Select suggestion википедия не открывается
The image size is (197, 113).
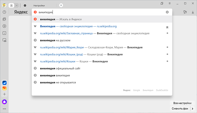[x=102, y=83]
